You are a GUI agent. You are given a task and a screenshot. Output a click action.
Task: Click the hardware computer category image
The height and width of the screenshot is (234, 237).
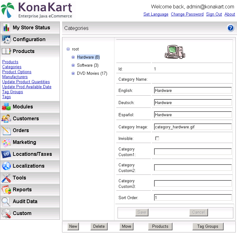[175, 52]
